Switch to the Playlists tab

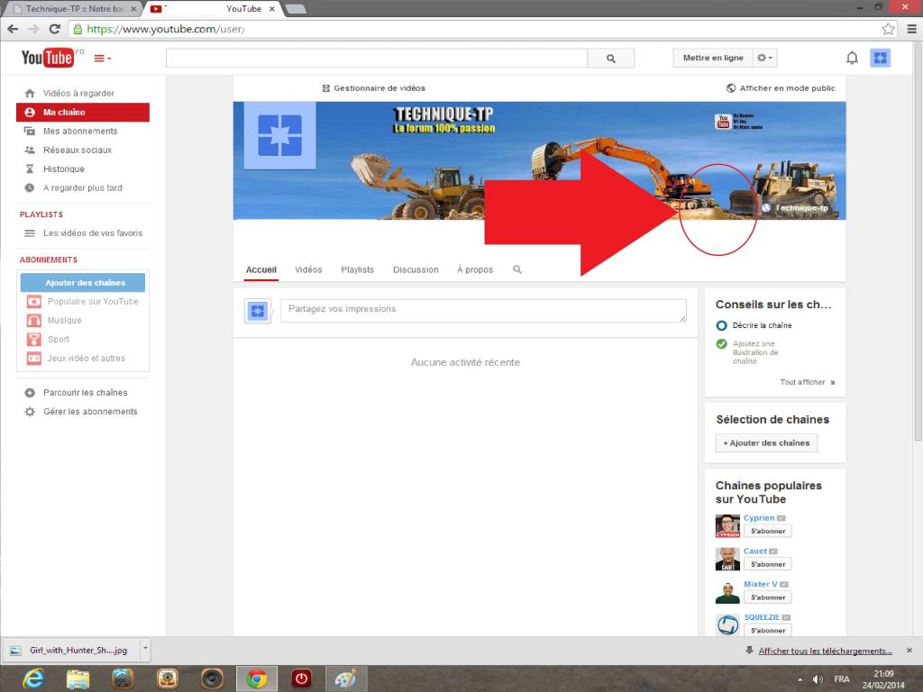click(357, 269)
